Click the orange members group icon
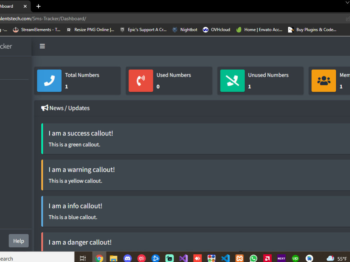 coord(324,80)
